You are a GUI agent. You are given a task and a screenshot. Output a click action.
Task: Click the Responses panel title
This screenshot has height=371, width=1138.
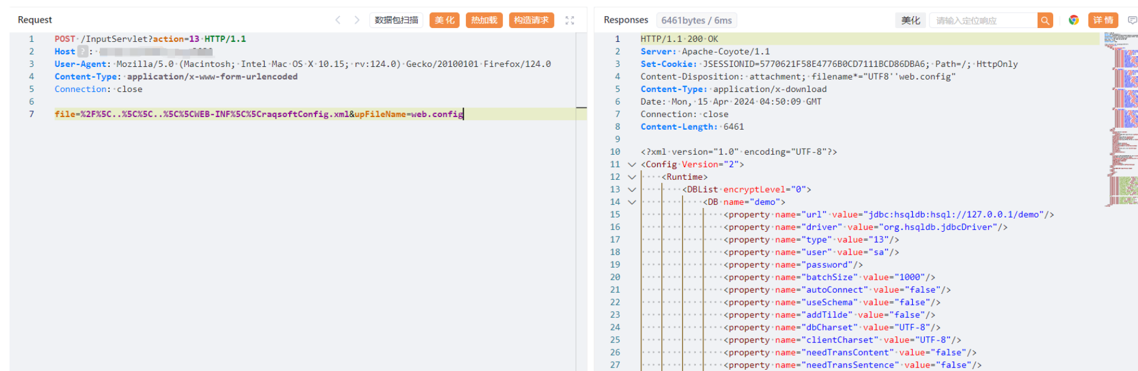(625, 20)
